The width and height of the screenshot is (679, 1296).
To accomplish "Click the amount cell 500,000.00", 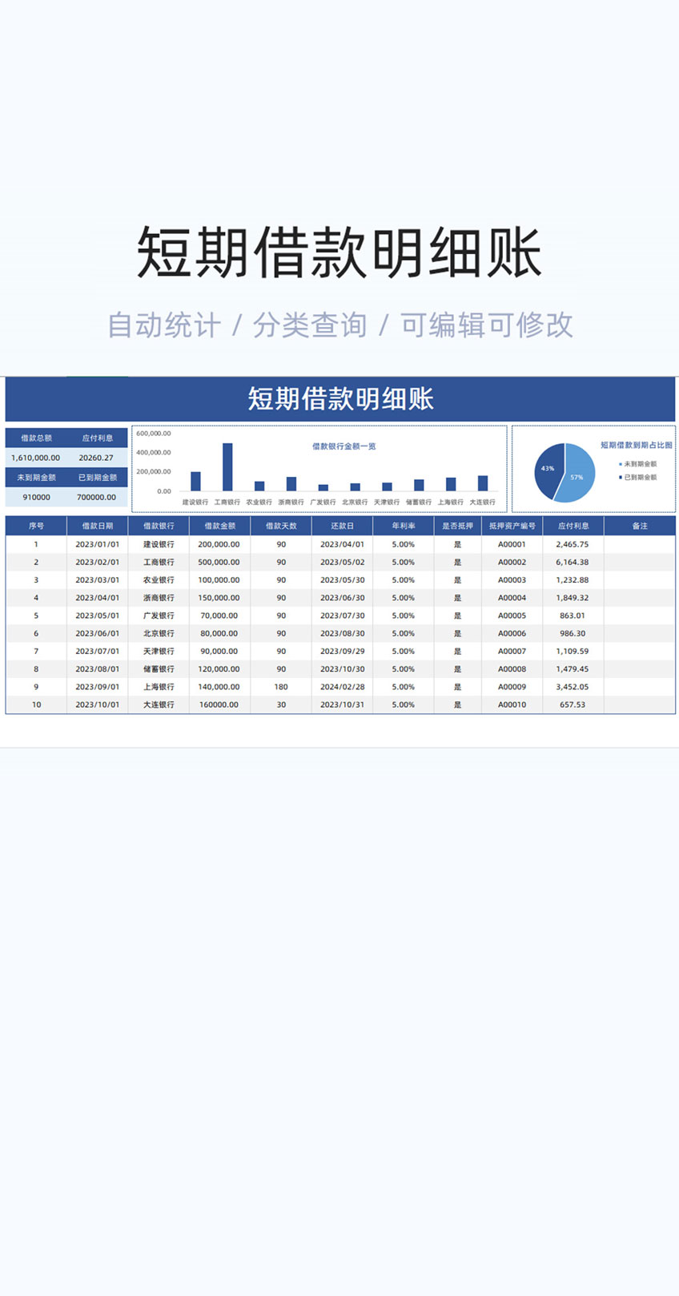I will point(219,562).
